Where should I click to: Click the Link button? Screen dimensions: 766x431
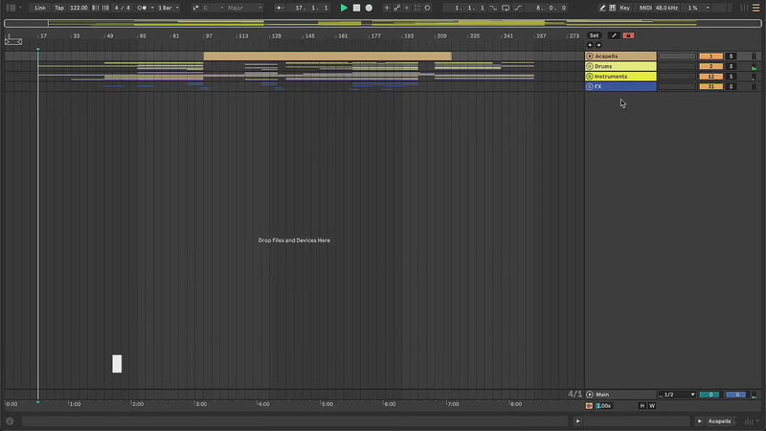pos(40,8)
